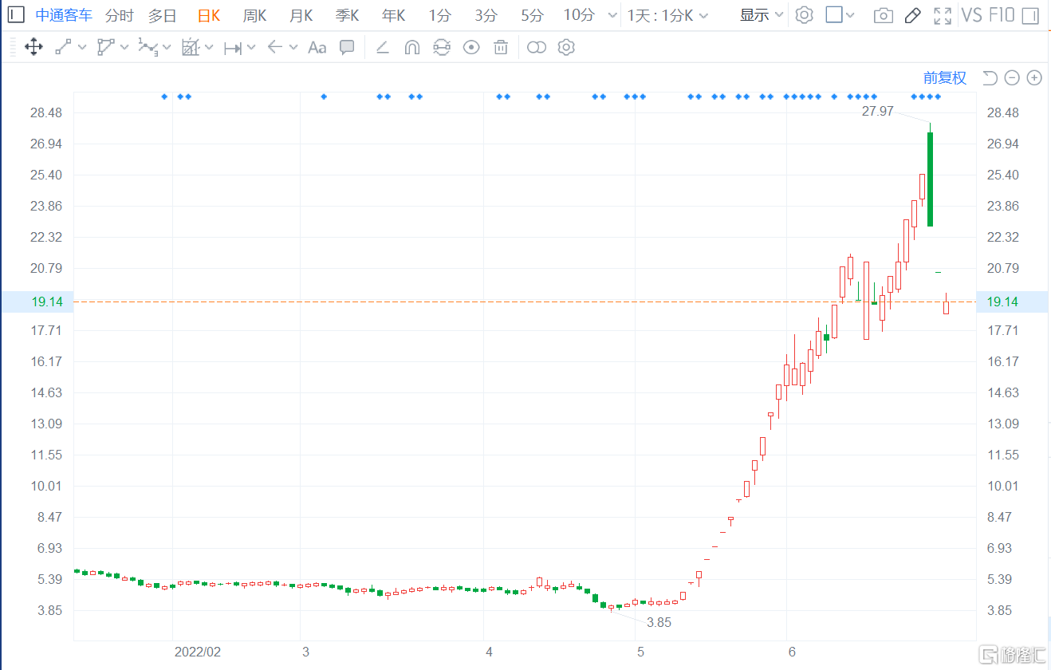Switch to the 季K quarterly tab
Viewport: 1051px width, 670px height.
point(347,15)
